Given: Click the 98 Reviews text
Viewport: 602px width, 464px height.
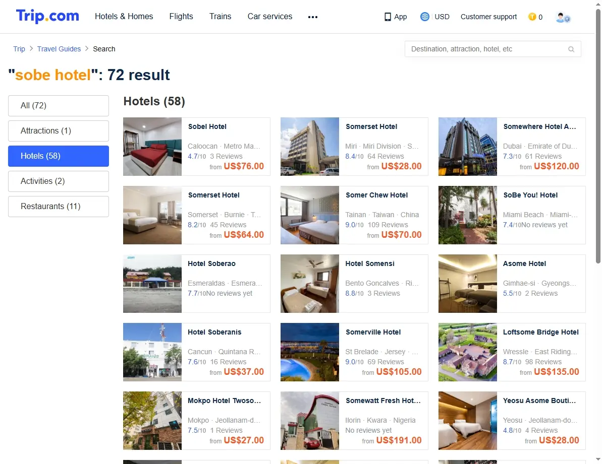Looking at the screenshot, I should point(543,362).
